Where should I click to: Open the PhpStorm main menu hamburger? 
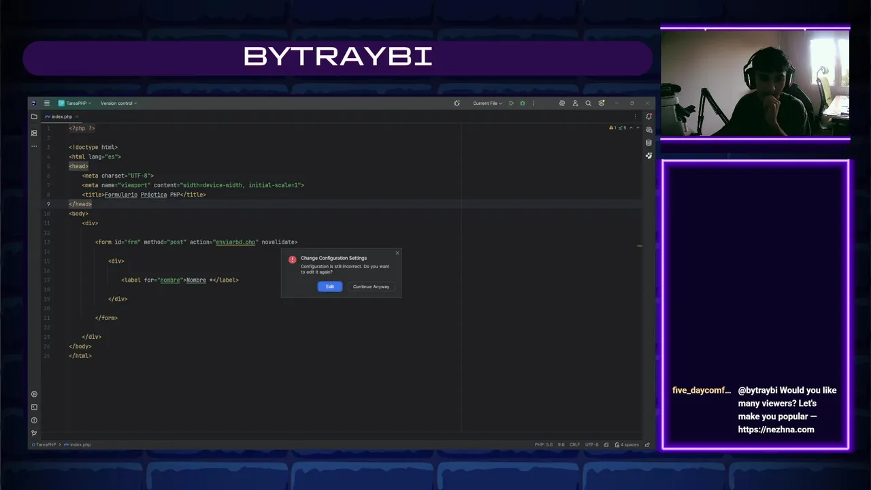tap(47, 103)
